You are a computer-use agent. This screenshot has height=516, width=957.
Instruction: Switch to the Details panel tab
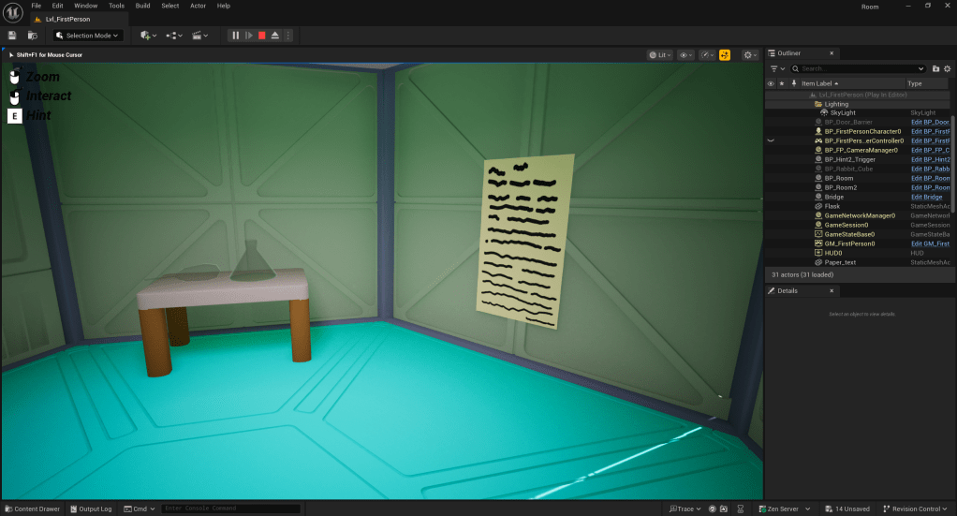(787, 291)
